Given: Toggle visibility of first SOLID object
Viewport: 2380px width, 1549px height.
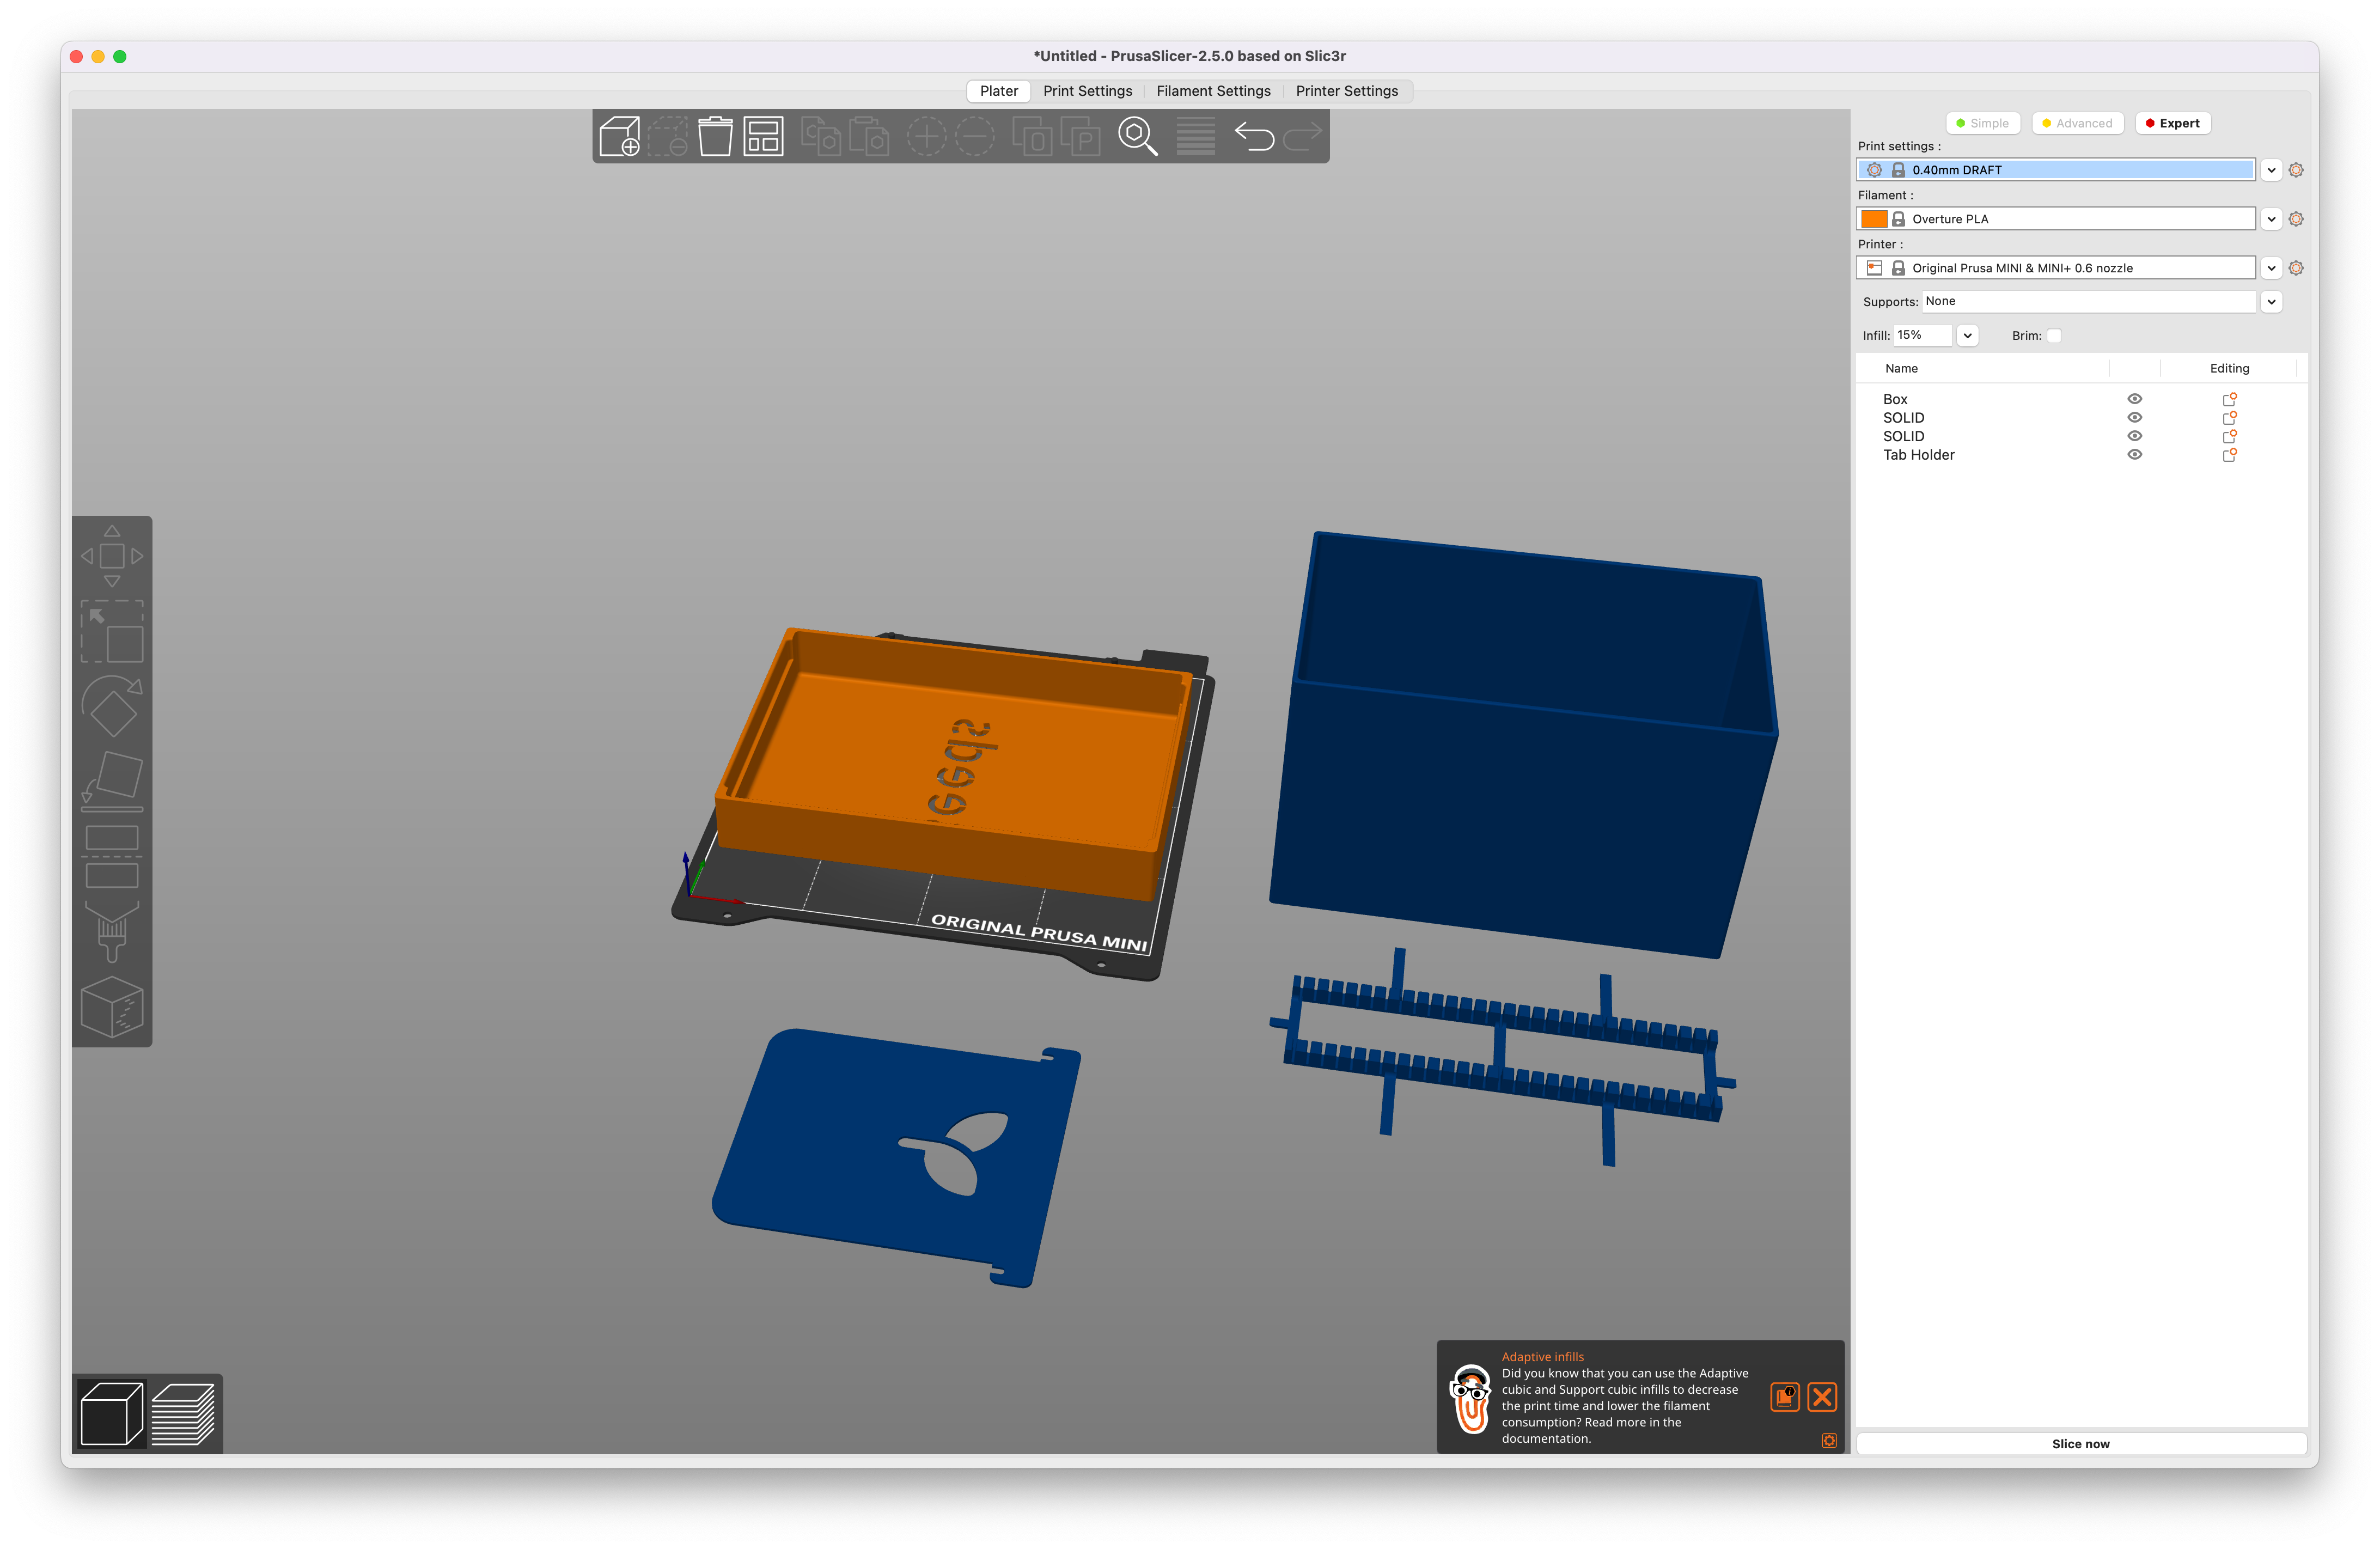Looking at the screenshot, I should pyautogui.click(x=2134, y=418).
